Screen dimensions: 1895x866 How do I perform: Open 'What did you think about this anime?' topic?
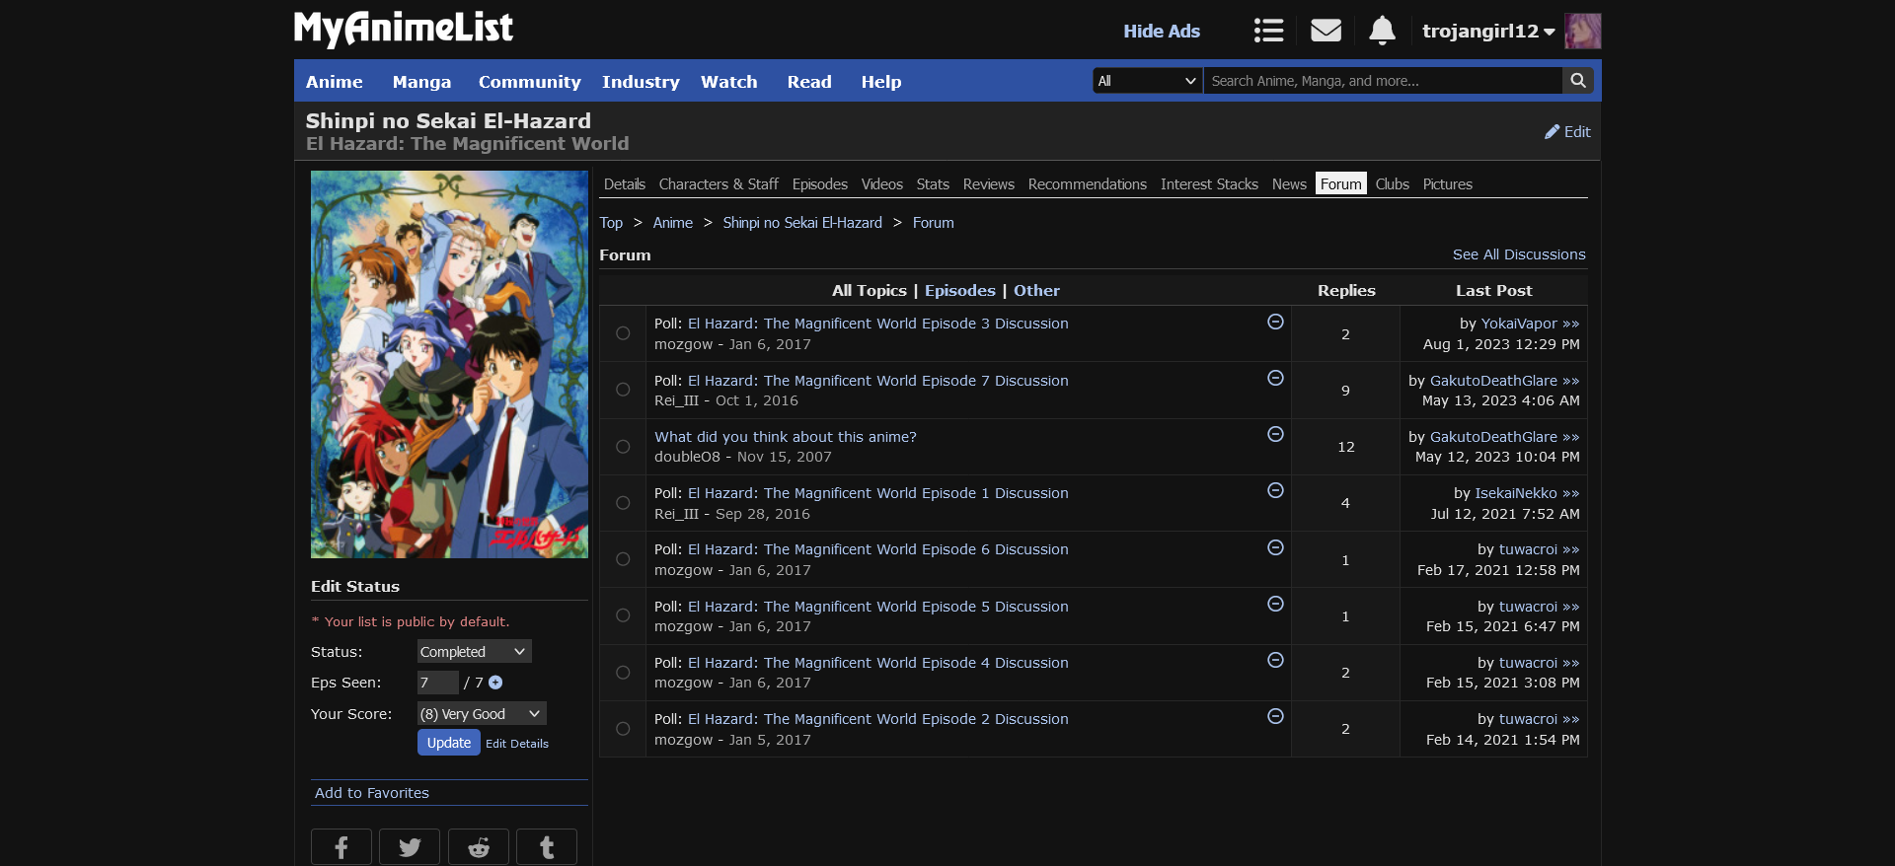point(786,437)
